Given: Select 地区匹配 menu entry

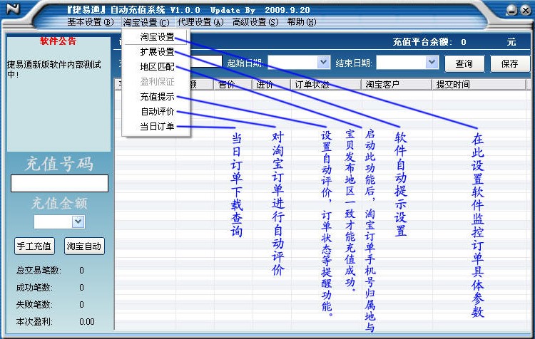Looking at the screenshot, I should (x=157, y=67).
